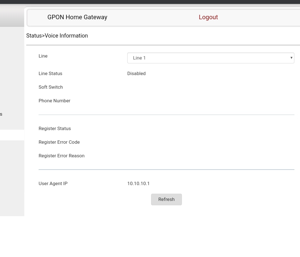The height and width of the screenshot is (257, 300).
Task: Click the Register Status label
Action: 55,128
